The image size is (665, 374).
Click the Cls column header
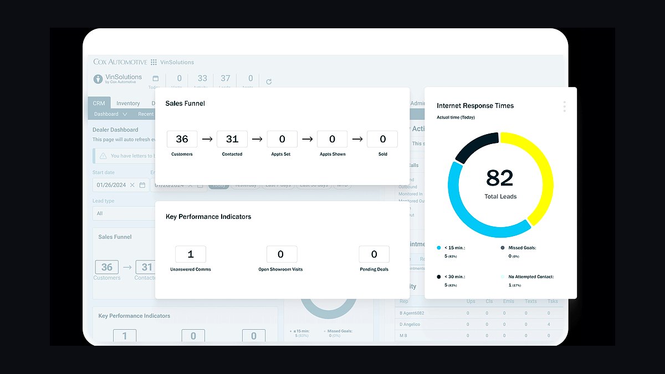[x=489, y=301]
